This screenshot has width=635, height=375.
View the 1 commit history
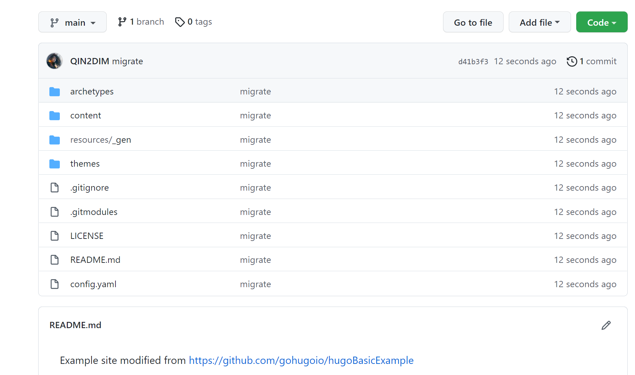[x=596, y=61]
